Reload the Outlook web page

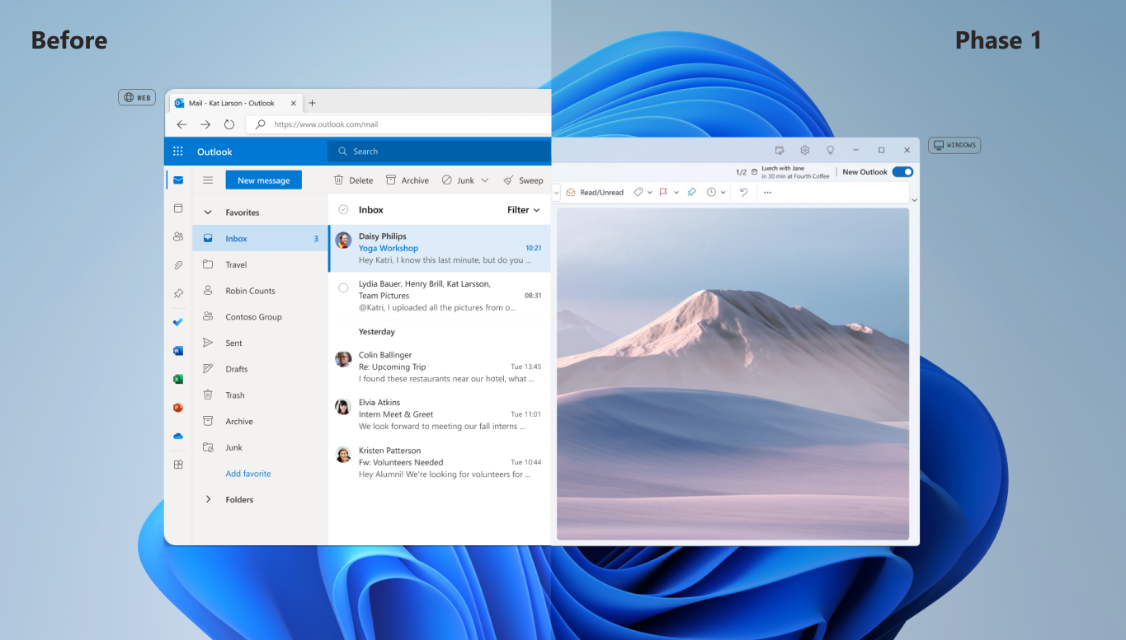click(x=229, y=124)
